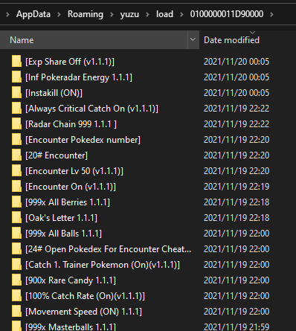Viewport: 296px width, 331px height.
Task: Click folder icon of 999x All Berries
Action: pyautogui.click(x=16, y=202)
